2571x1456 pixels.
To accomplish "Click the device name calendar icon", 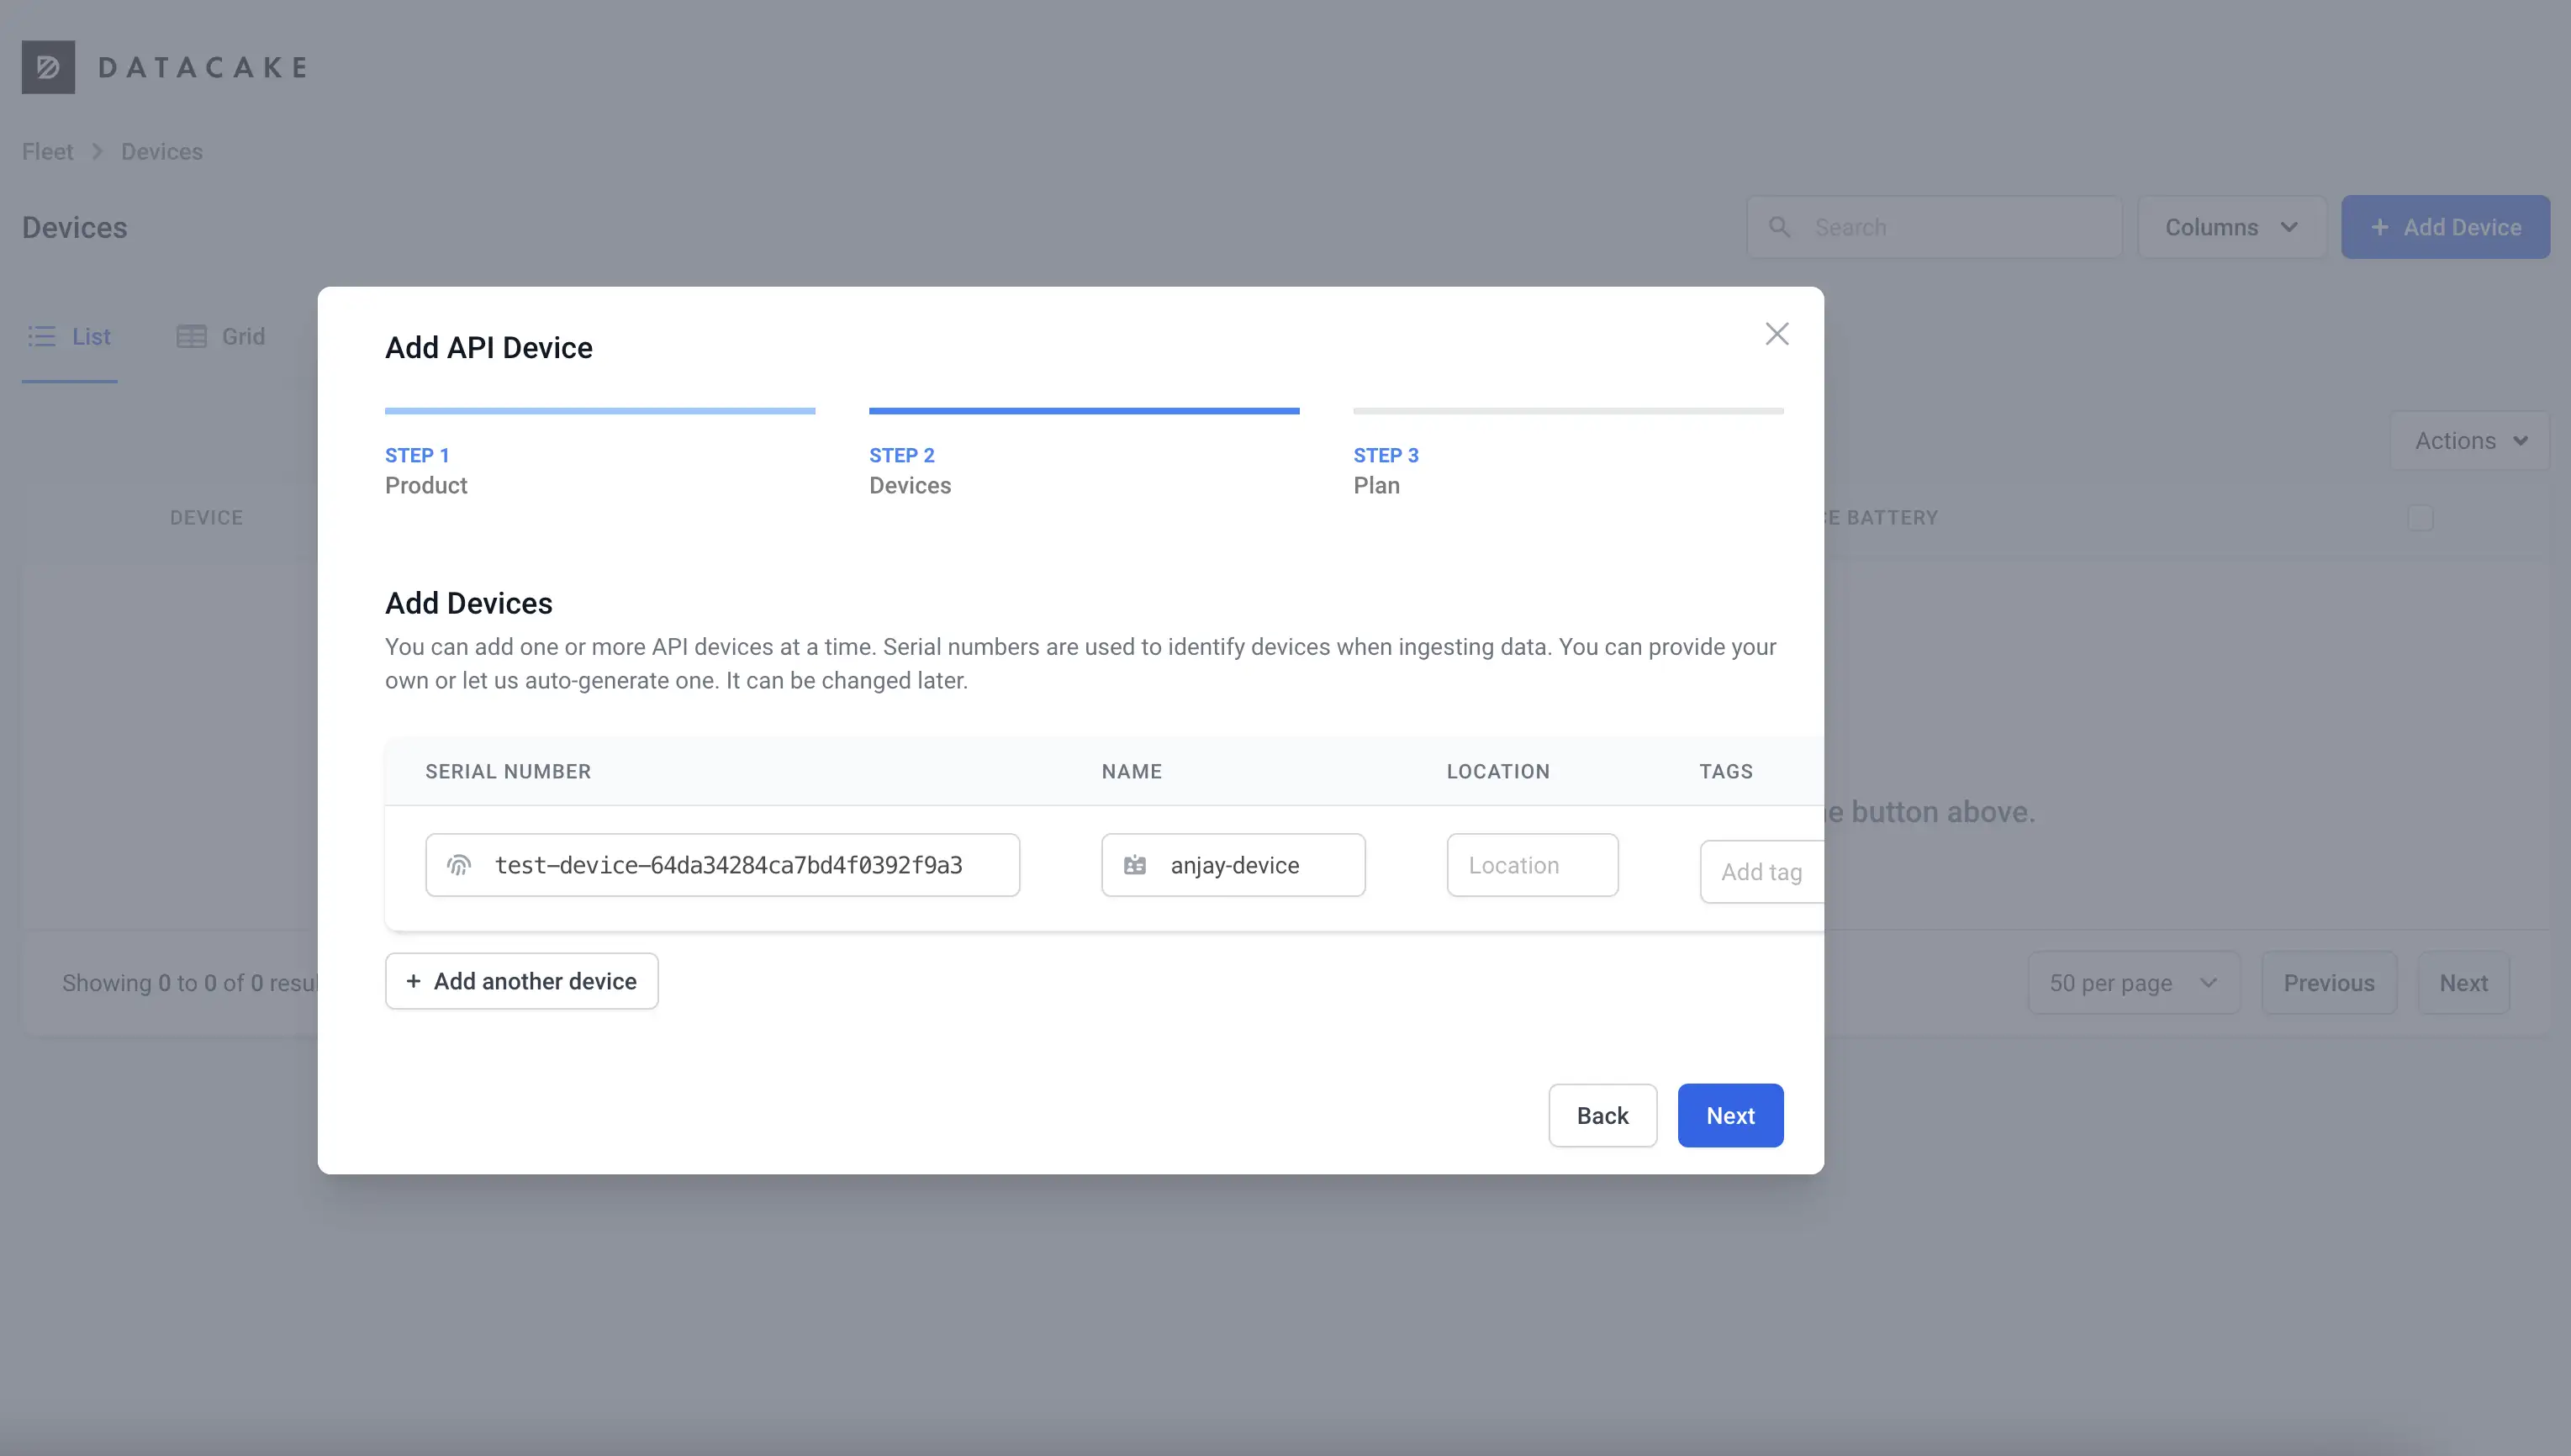I will [x=1133, y=863].
